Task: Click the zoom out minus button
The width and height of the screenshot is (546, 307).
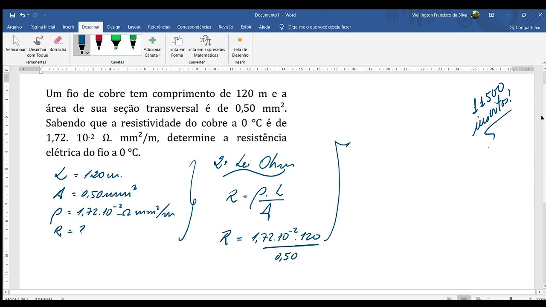Action: 489,299
